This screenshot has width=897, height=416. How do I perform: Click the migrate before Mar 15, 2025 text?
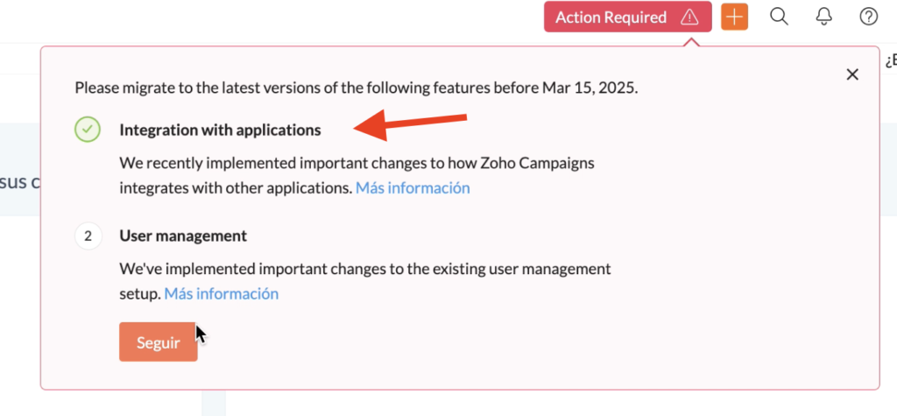[356, 88]
